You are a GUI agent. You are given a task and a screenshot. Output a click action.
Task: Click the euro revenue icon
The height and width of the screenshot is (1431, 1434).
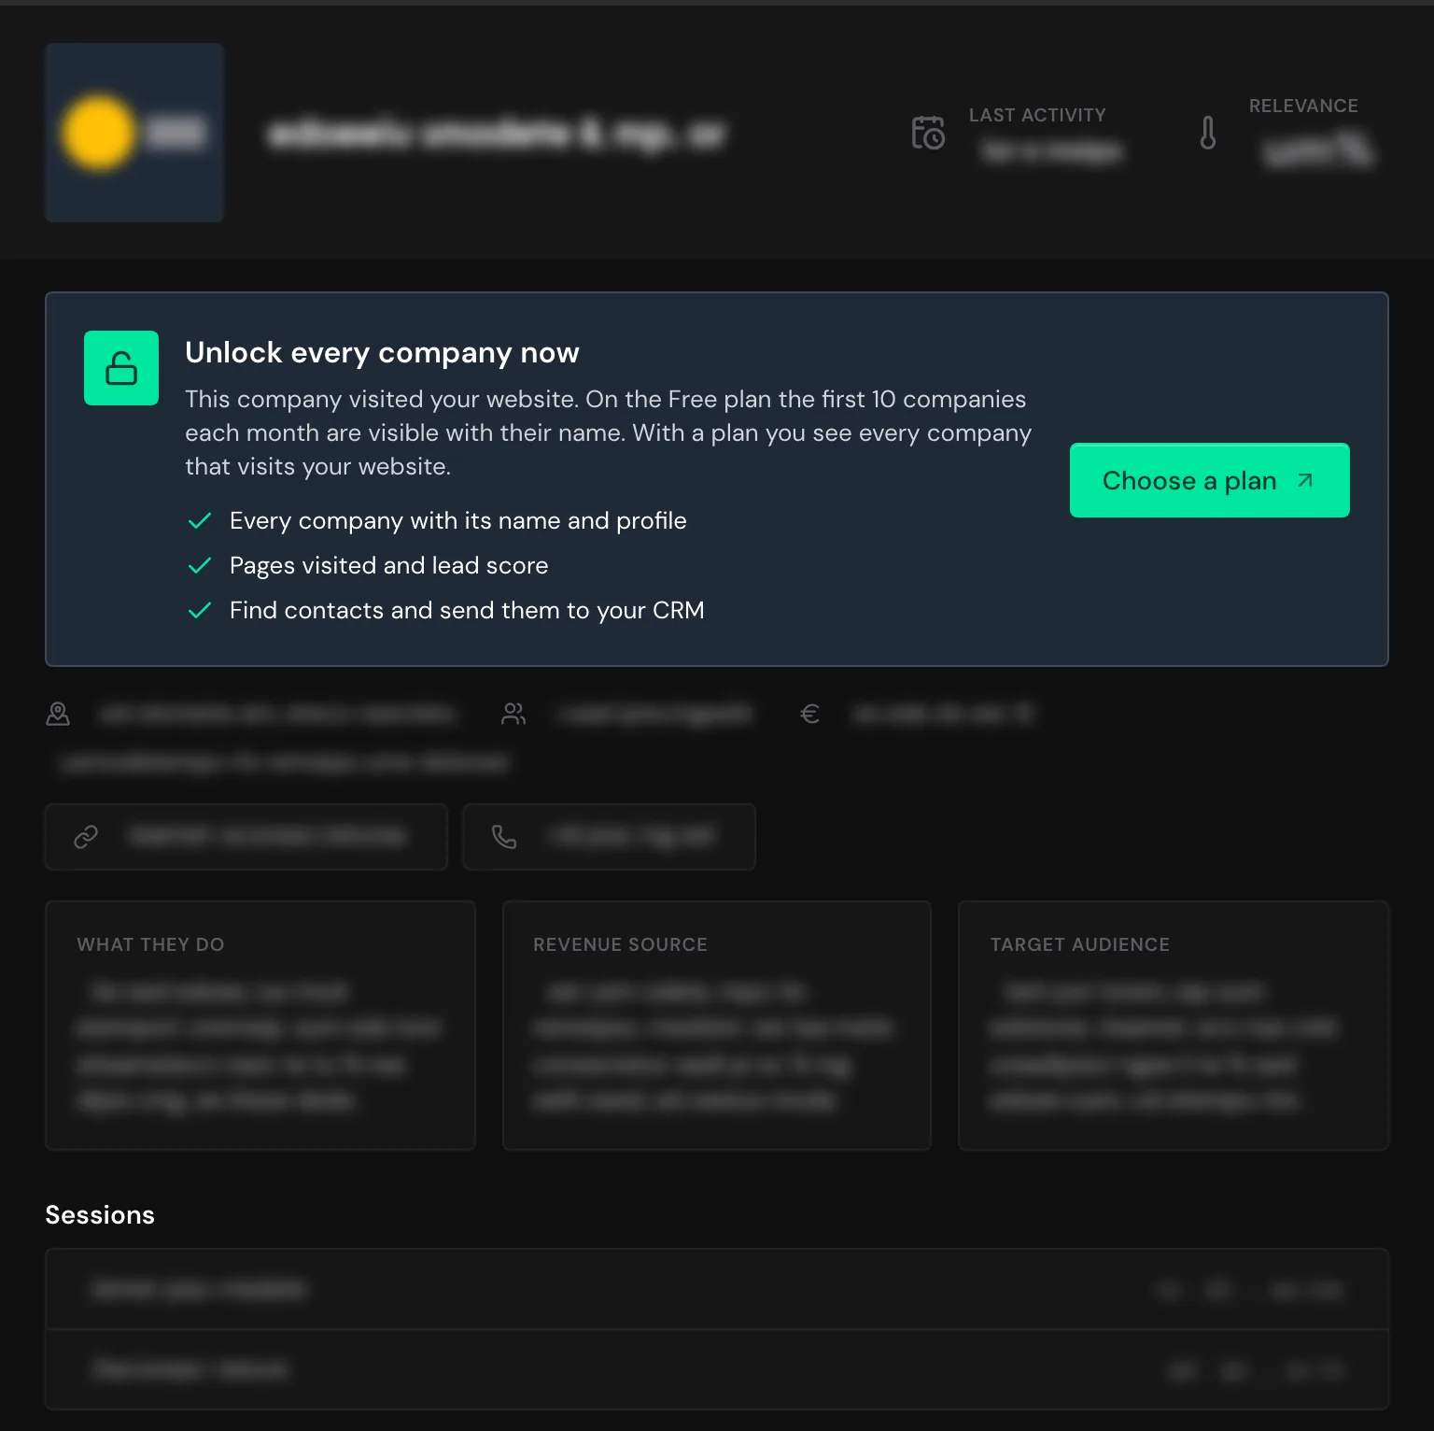(810, 714)
